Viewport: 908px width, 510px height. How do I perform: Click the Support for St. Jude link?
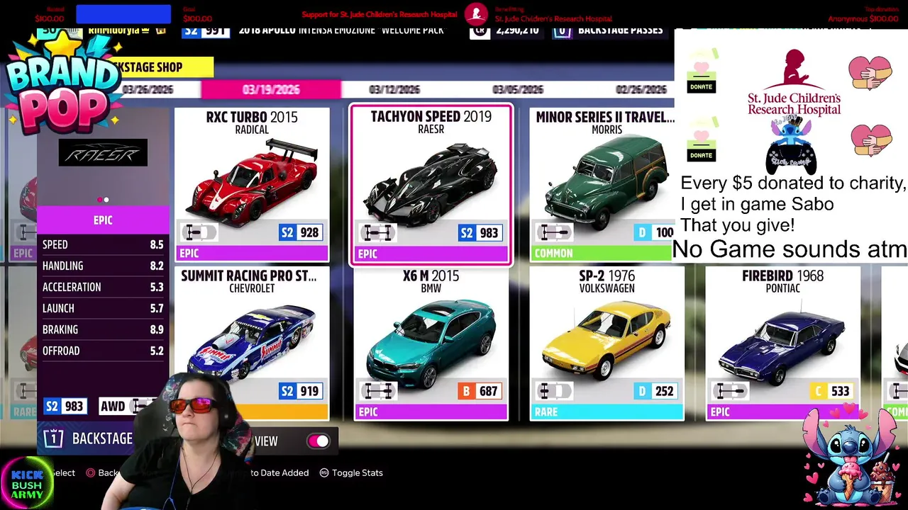380,14
